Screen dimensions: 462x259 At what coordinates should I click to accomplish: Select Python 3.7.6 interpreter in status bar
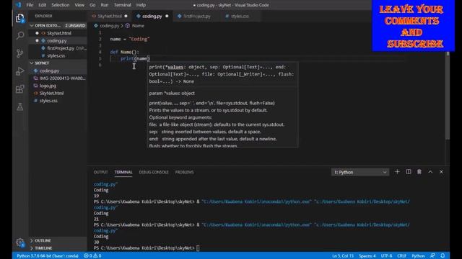coord(47,256)
